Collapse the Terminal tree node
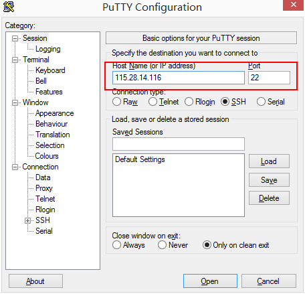Image resolution: width=305 pixels, height=294 pixels. tap(15, 60)
